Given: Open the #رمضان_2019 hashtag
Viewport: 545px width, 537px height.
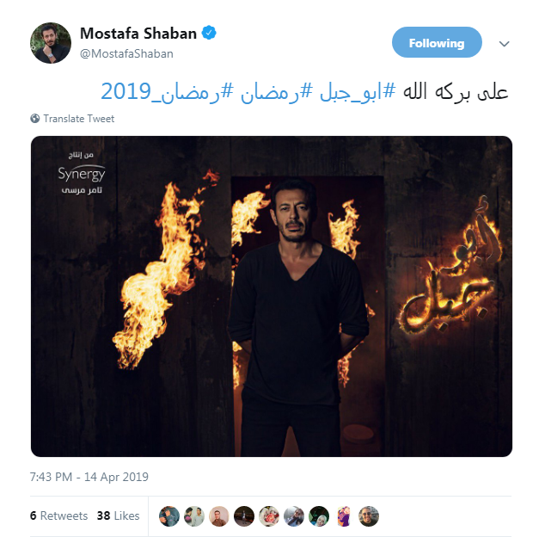Looking at the screenshot, I should (167, 91).
